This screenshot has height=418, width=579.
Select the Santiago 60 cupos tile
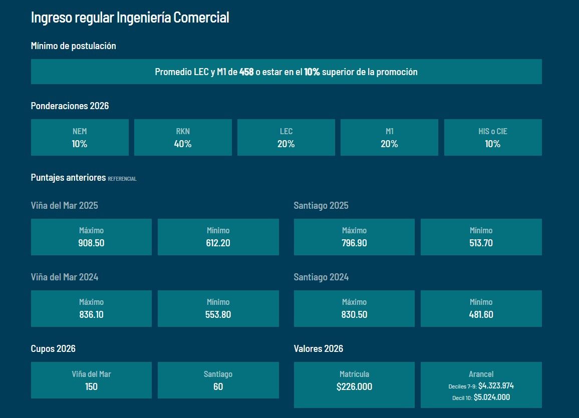218,380
